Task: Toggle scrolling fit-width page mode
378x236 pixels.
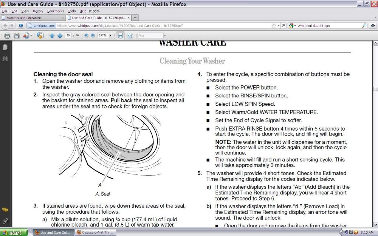Action: pyautogui.click(x=120, y=35)
